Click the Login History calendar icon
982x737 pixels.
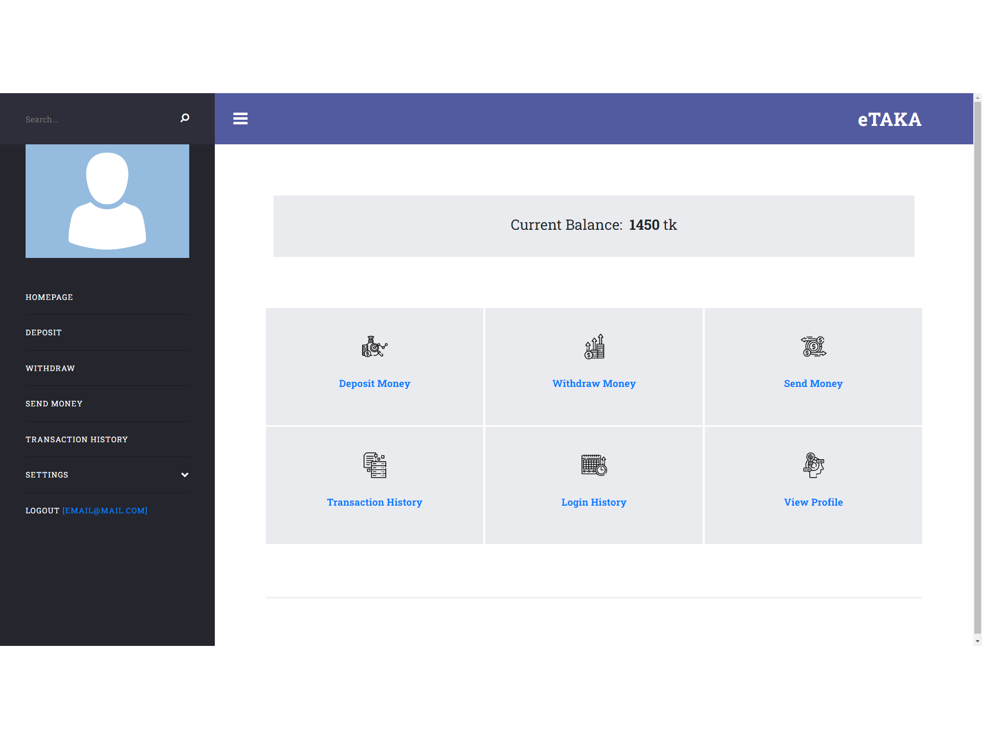point(594,465)
